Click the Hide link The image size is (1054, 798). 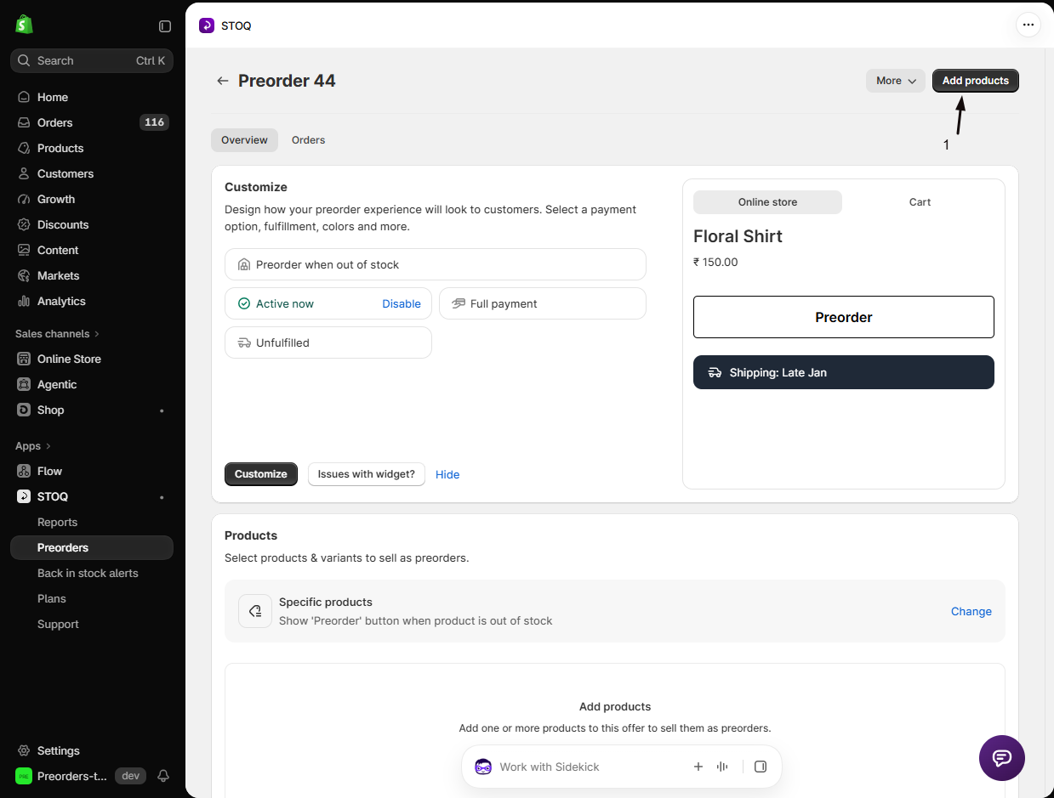click(447, 475)
